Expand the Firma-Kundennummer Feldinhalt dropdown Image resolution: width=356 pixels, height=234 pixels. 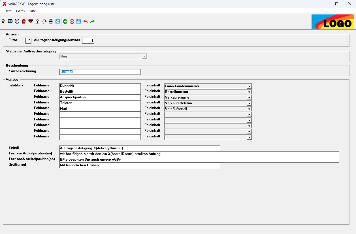pos(249,86)
